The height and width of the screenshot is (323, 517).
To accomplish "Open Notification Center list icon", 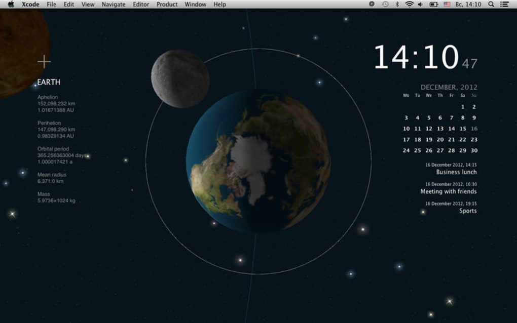I will 504,4.
